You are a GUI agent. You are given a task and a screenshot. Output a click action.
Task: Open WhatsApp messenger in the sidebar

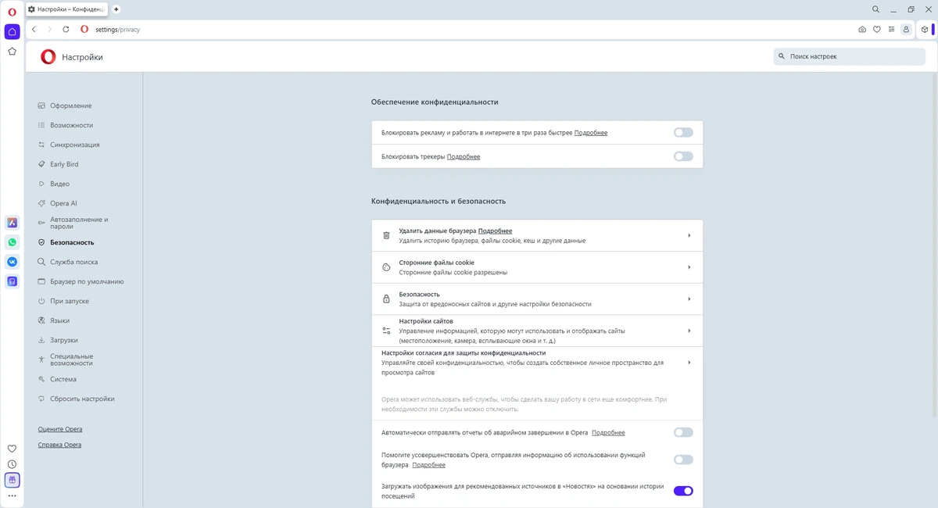[x=12, y=242]
